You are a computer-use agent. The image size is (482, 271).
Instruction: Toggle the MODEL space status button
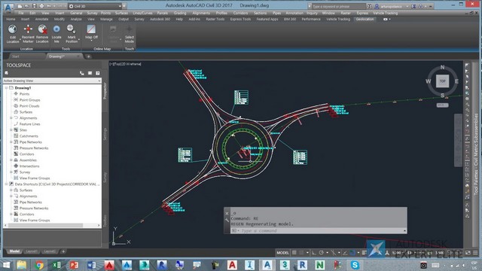tap(282, 253)
